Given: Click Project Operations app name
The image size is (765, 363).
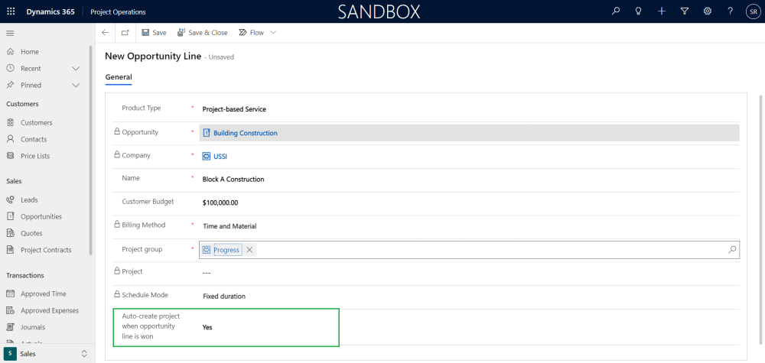Looking at the screenshot, I should [x=118, y=11].
